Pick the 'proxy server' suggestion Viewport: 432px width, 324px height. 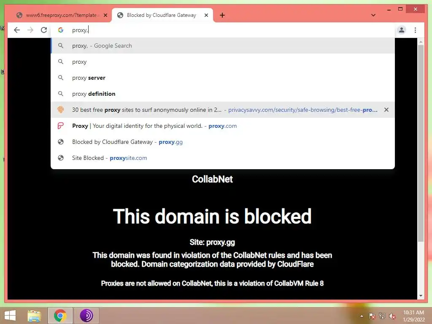coord(223,78)
